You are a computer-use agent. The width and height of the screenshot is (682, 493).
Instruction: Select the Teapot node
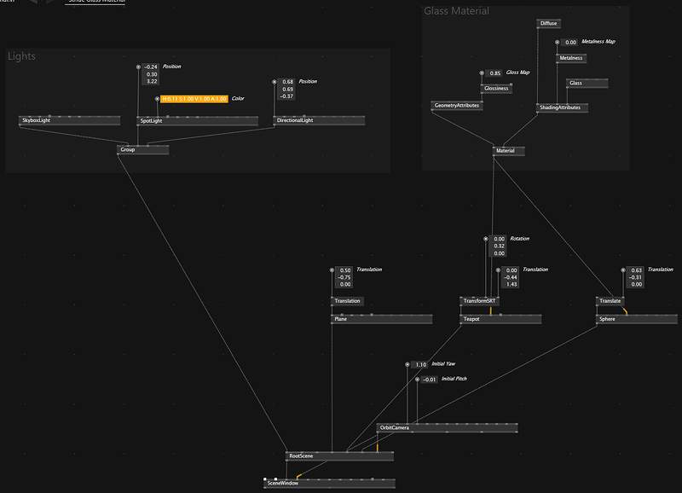pyautogui.click(x=500, y=319)
